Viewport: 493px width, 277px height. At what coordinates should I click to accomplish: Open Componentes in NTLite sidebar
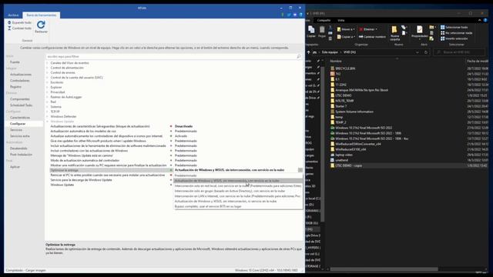coord(20,99)
